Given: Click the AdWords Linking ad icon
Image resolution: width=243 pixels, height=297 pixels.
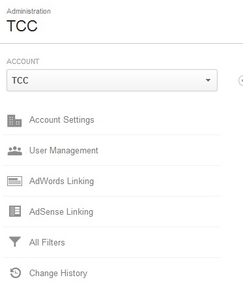Looking at the screenshot, I should [14, 181].
